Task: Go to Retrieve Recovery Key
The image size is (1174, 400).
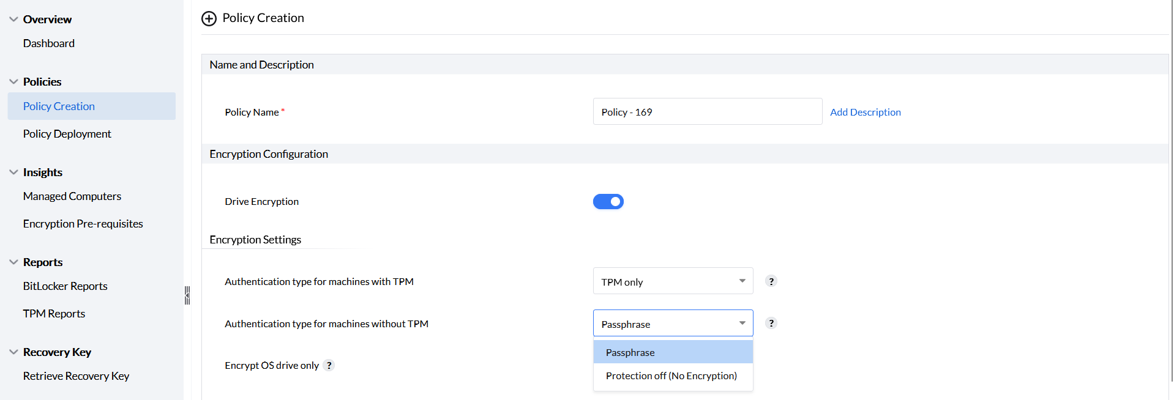Action: tap(76, 376)
